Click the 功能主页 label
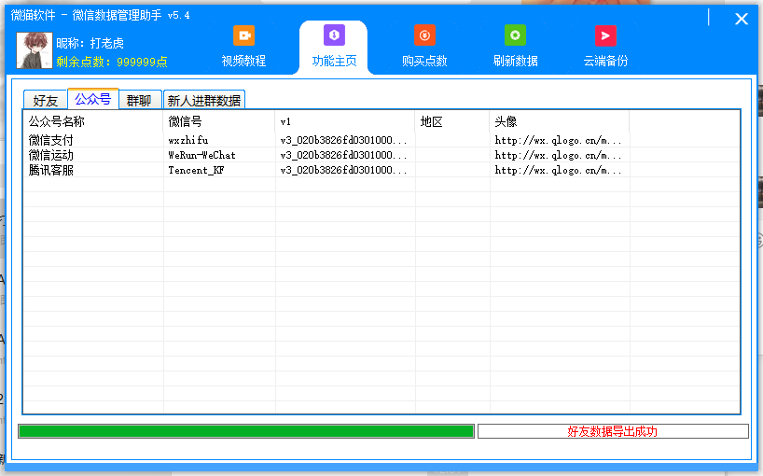This screenshot has width=763, height=476. click(334, 61)
